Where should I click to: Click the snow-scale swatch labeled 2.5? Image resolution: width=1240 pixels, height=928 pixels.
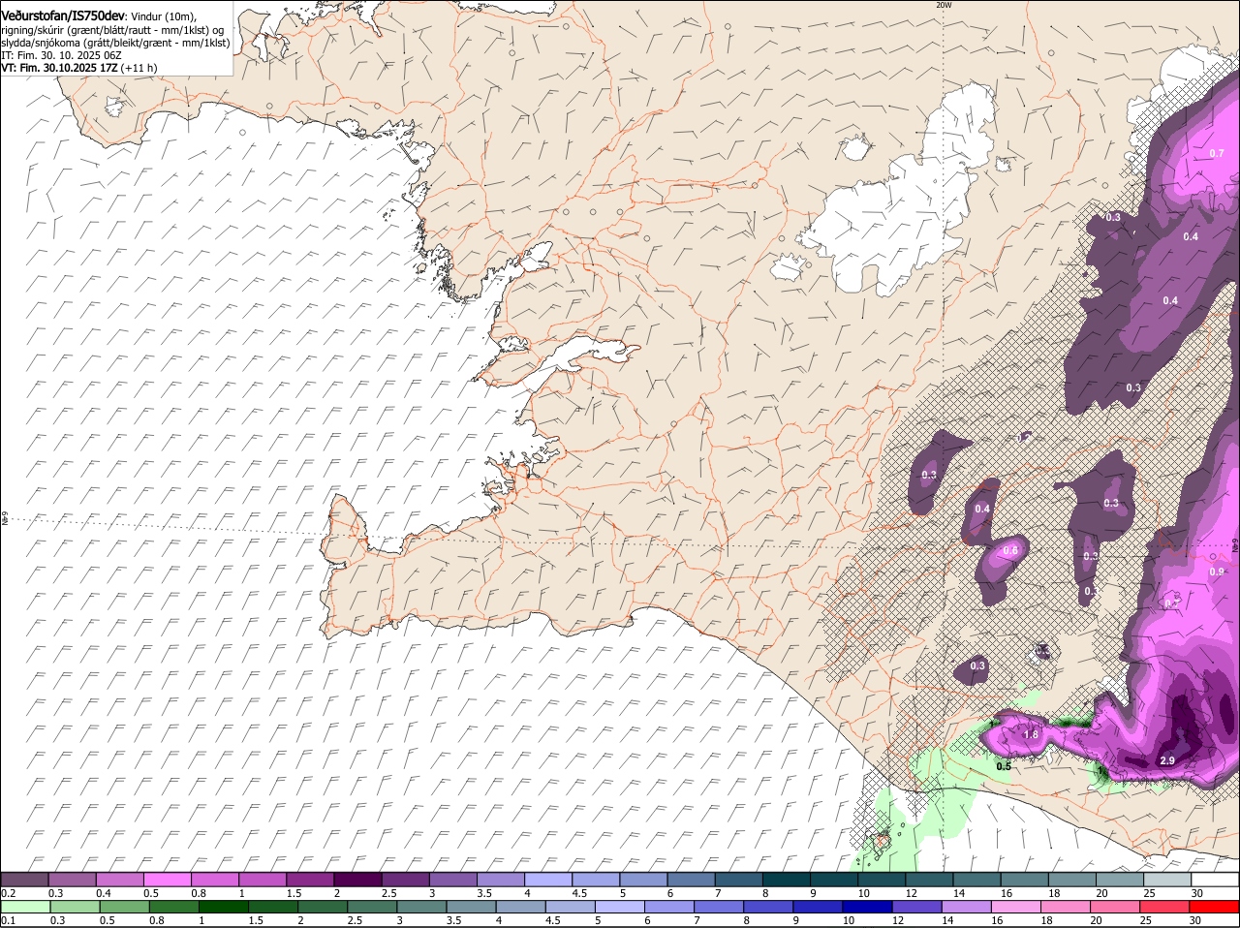coord(405,880)
